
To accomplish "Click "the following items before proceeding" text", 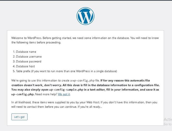I will pyautogui.click(x=36, y=42).
